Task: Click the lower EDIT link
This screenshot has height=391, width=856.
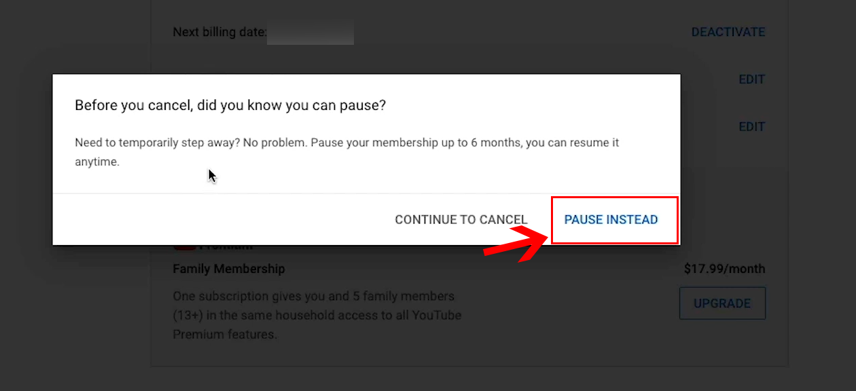Action: [751, 127]
